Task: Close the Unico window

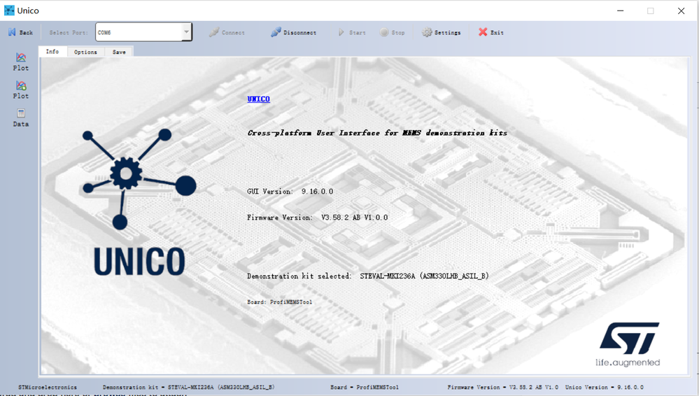Action: click(682, 10)
